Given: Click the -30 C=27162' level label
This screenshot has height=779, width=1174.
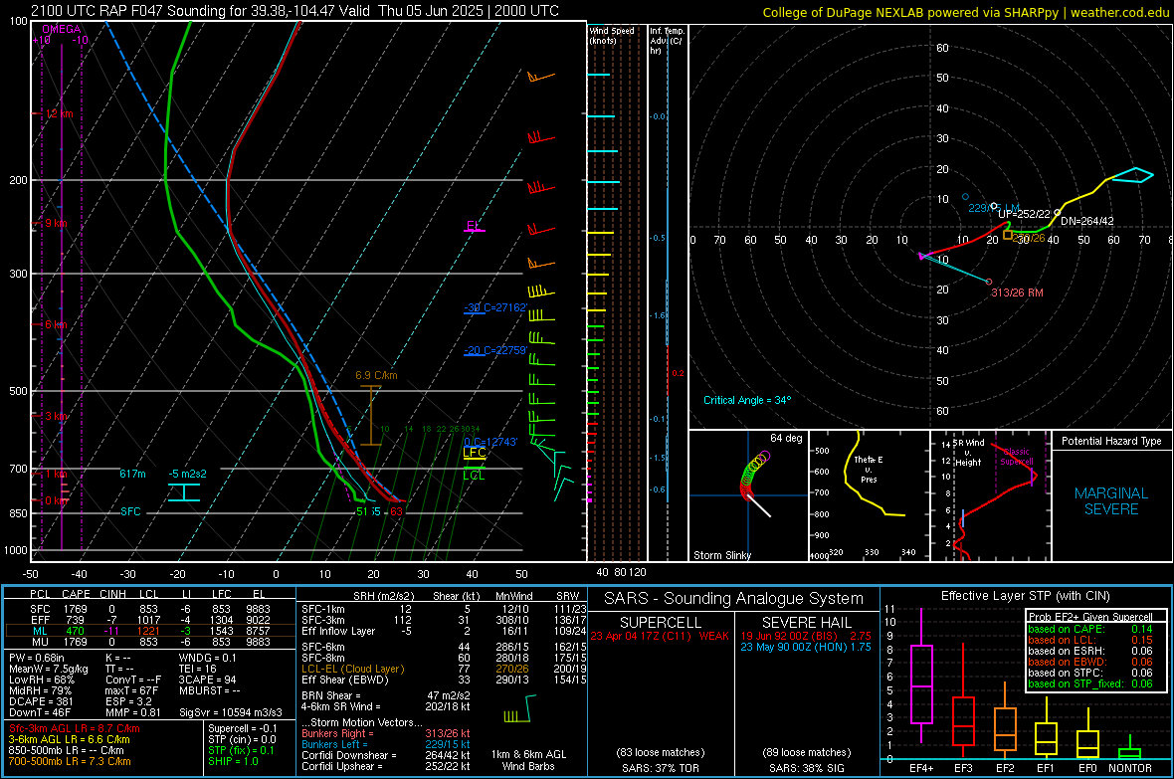Looking at the screenshot, I should tap(495, 307).
